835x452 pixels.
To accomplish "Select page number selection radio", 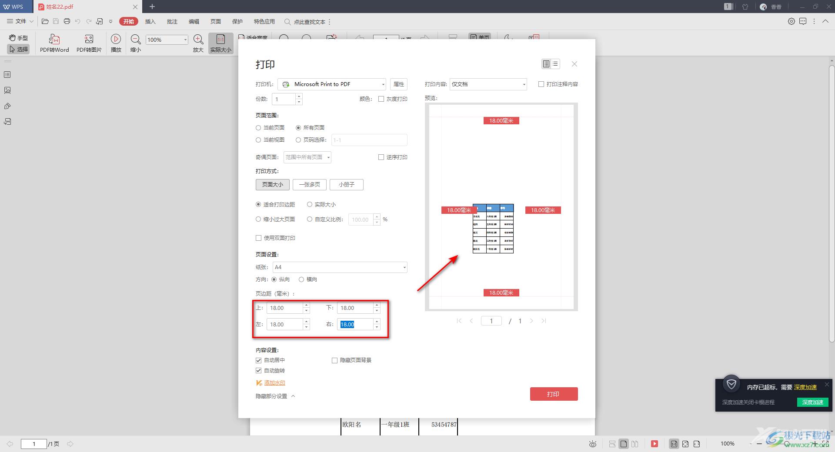I will point(298,140).
